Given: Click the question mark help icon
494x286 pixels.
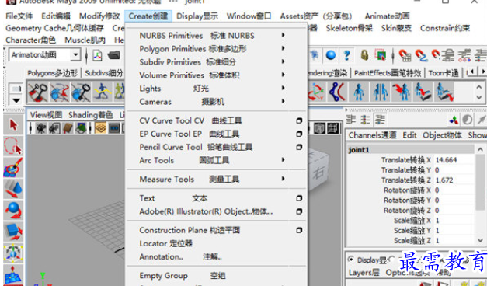Looking at the screenshot, I should (347, 55).
